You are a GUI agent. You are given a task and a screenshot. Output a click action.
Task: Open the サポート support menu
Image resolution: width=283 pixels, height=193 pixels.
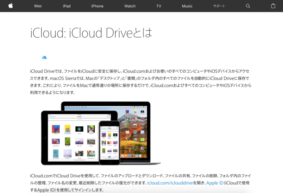pos(219,6)
